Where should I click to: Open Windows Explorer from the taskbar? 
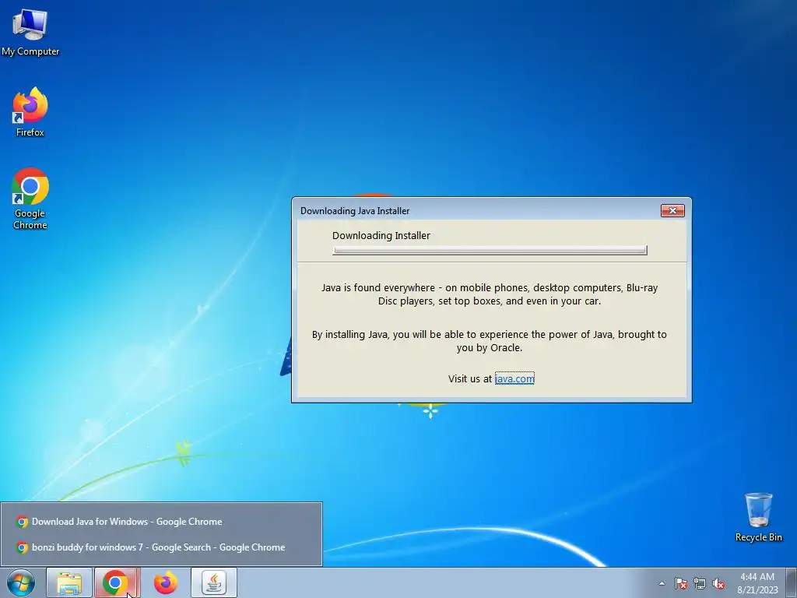69,582
